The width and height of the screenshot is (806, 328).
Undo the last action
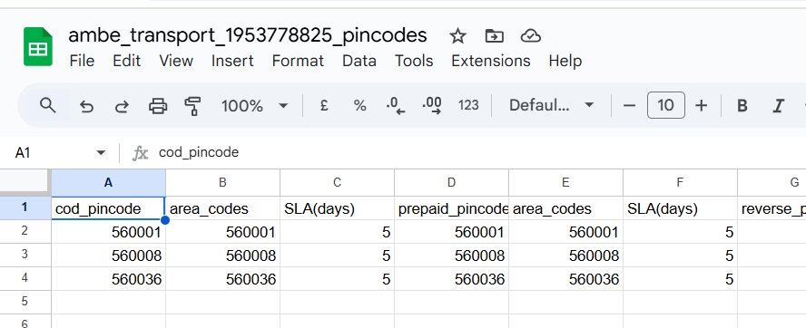point(86,106)
